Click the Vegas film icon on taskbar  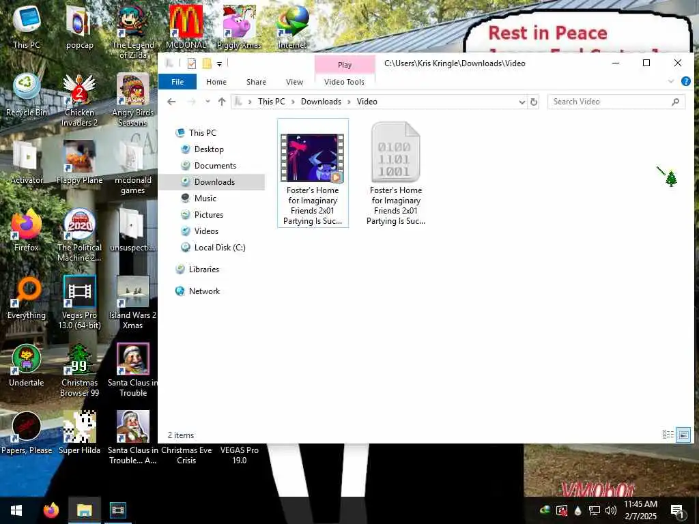click(x=117, y=510)
